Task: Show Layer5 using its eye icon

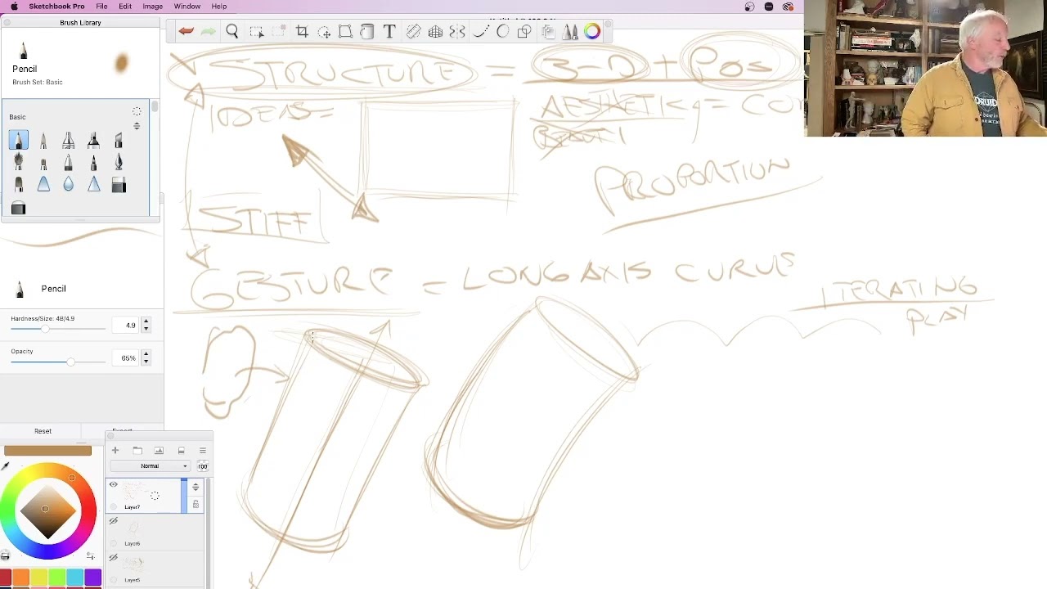Action: click(x=113, y=557)
